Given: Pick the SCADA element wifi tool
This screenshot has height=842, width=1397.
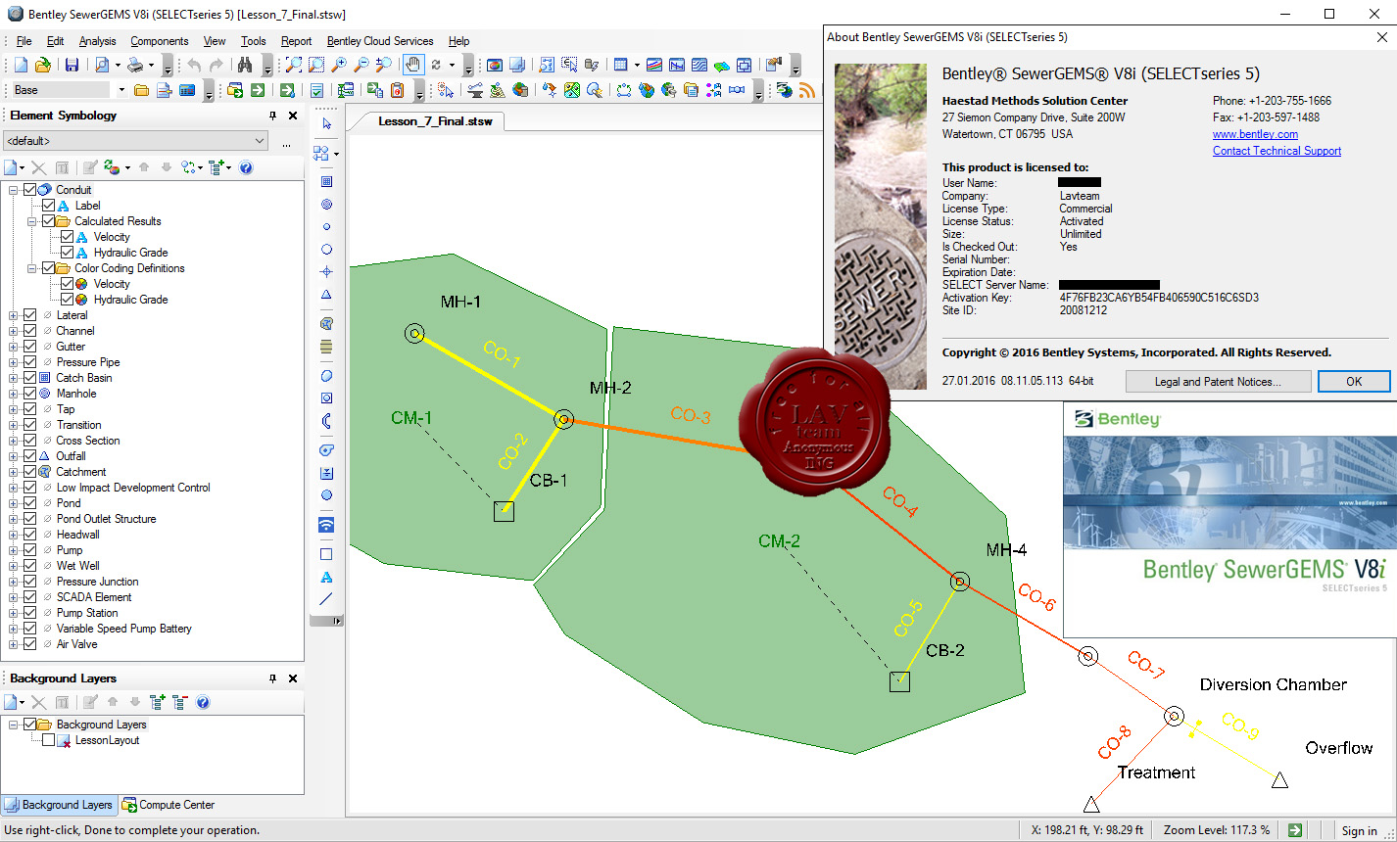Looking at the screenshot, I should tap(326, 525).
